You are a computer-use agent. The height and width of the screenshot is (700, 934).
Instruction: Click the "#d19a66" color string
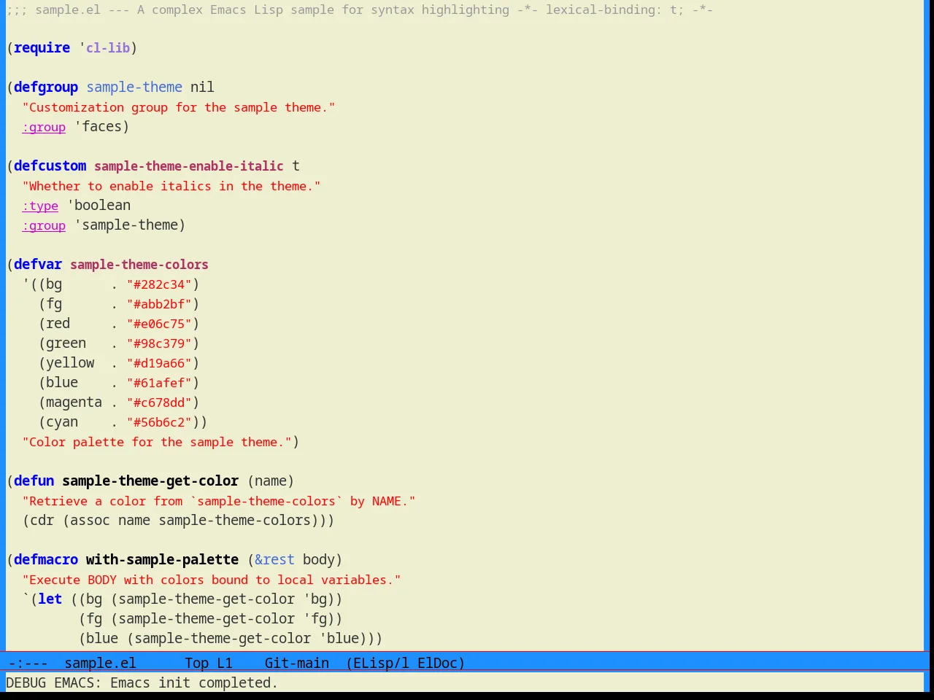(159, 363)
